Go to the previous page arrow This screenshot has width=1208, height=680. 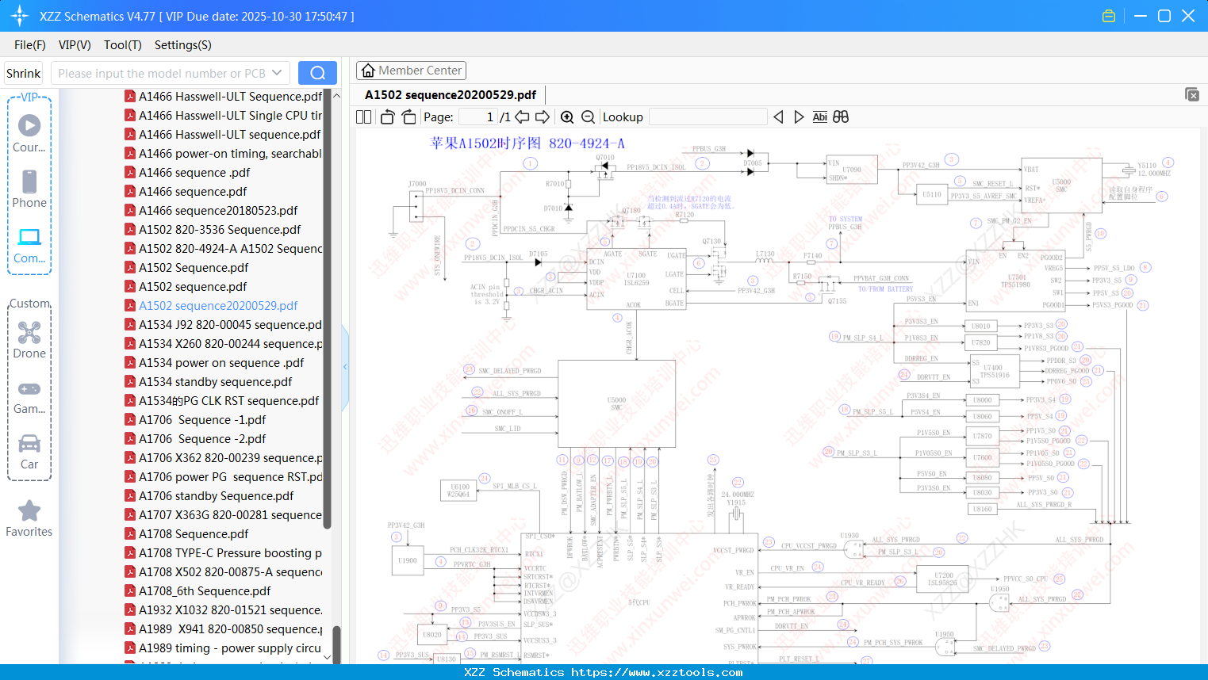tap(522, 117)
